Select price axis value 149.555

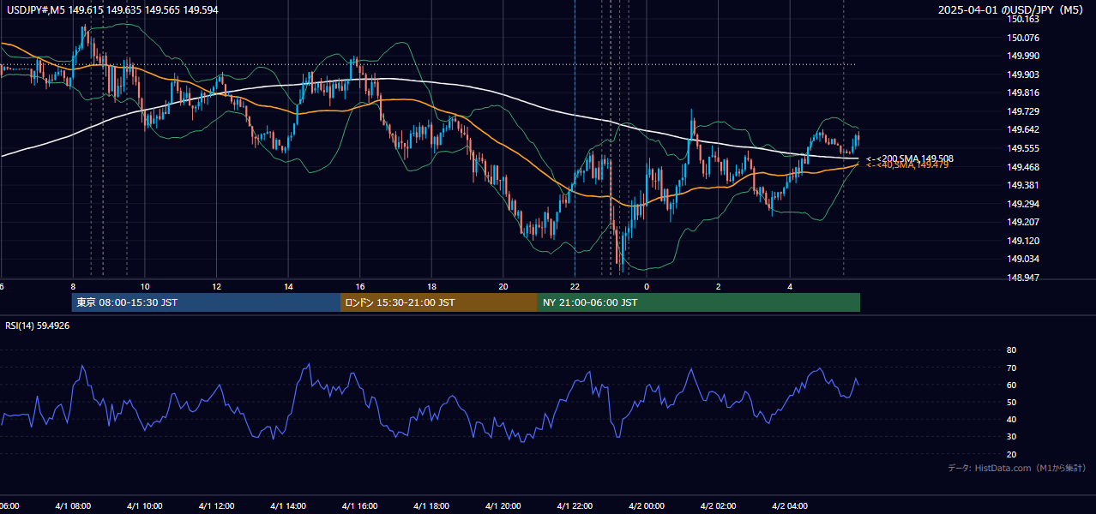click(x=1023, y=148)
